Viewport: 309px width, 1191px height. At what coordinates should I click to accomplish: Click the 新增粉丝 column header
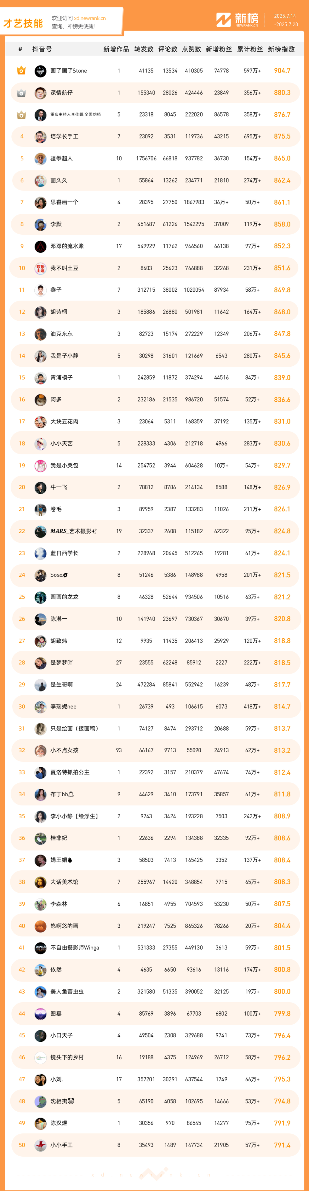219,50
